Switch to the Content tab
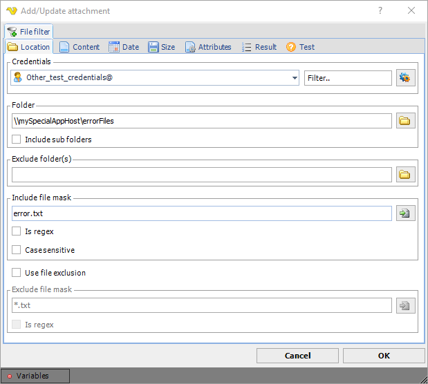428x384 pixels. [x=80, y=47]
